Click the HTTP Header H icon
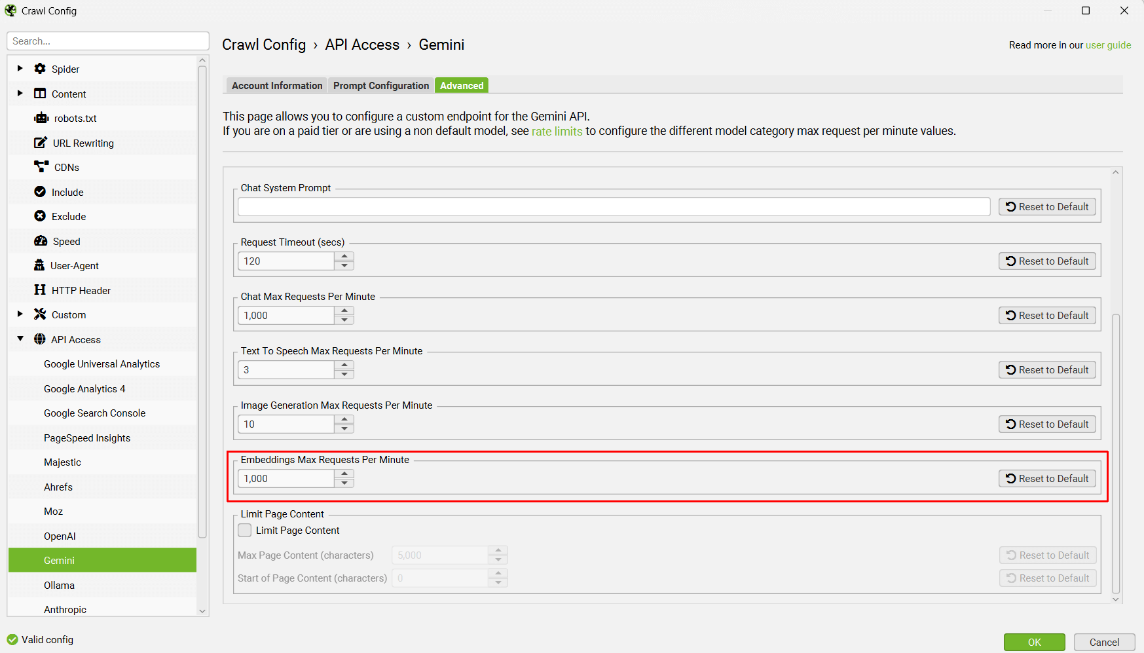Image resolution: width=1144 pixels, height=653 pixels. tap(40, 290)
